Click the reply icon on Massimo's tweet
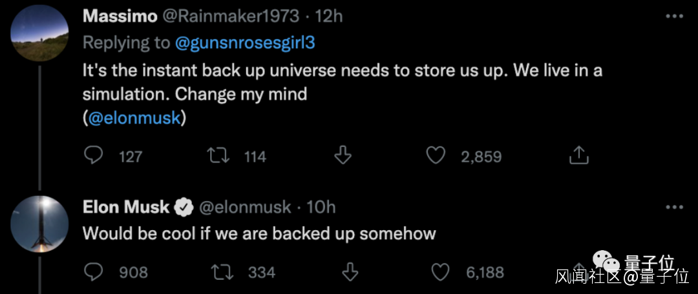Viewport: 698px width, 294px height. click(x=94, y=155)
